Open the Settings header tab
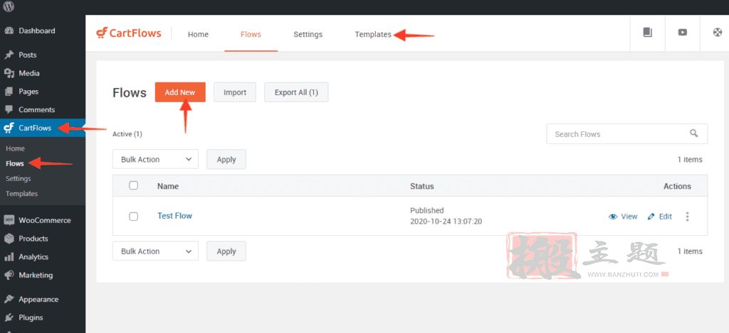This screenshot has width=729, height=333. [x=308, y=34]
